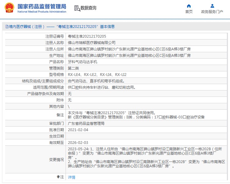Click 数据查询 heading text
The image size is (230, 184).
pyautogui.click(x=88, y=8)
